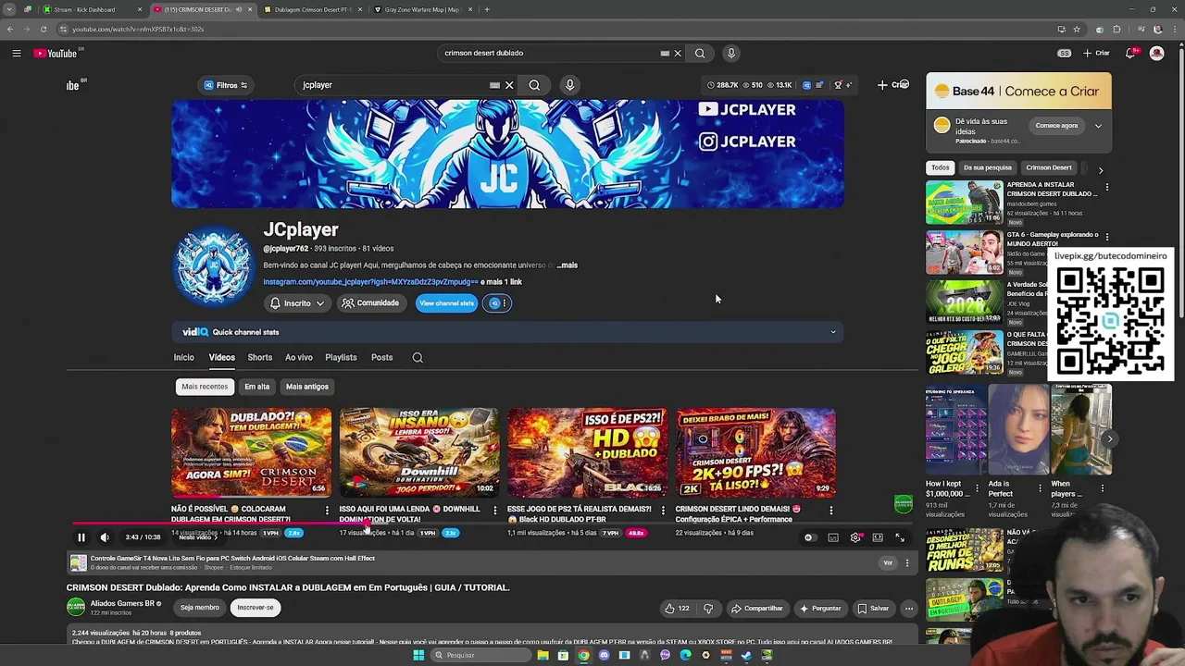Image resolution: width=1185 pixels, height=666 pixels.
Task: Open Steam from the Windows taskbar
Action: [x=746, y=655]
